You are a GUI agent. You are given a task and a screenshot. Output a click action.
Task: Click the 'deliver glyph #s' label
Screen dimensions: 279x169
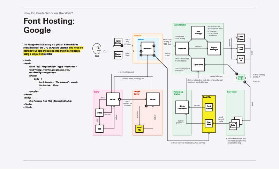180,122
